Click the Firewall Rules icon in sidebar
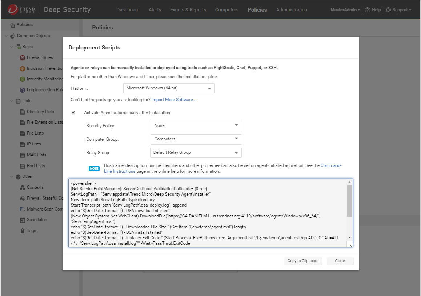The image size is (421, 296). (23, 57)
